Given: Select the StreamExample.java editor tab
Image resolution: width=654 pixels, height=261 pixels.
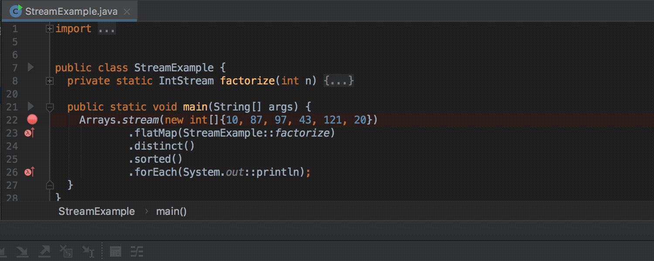Looking at the screenshot, I should tap(69, 11).
